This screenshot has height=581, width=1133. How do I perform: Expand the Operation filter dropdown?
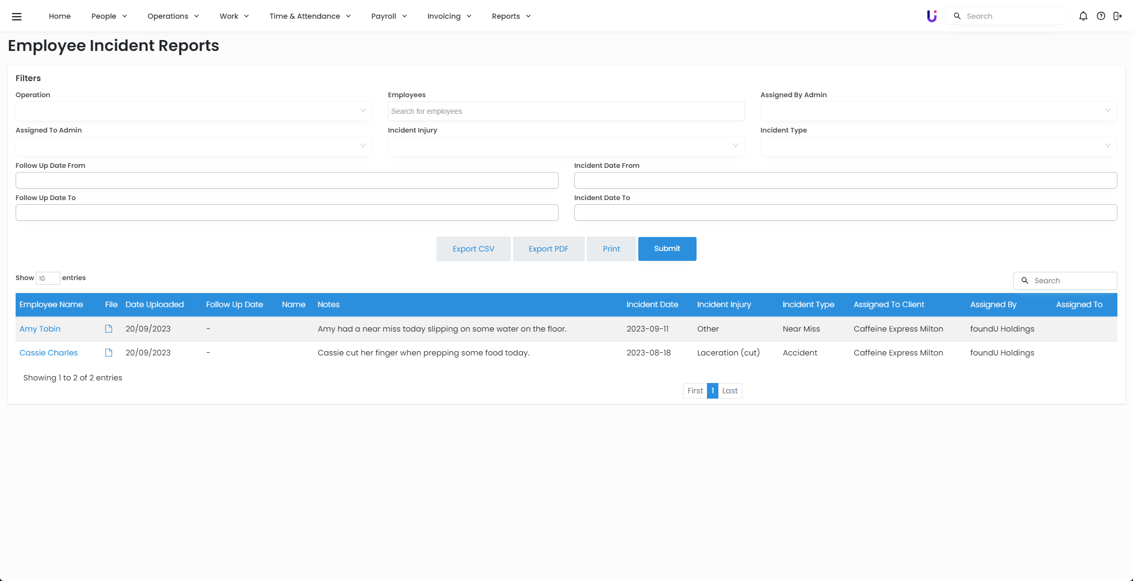[x=194, y=111]
